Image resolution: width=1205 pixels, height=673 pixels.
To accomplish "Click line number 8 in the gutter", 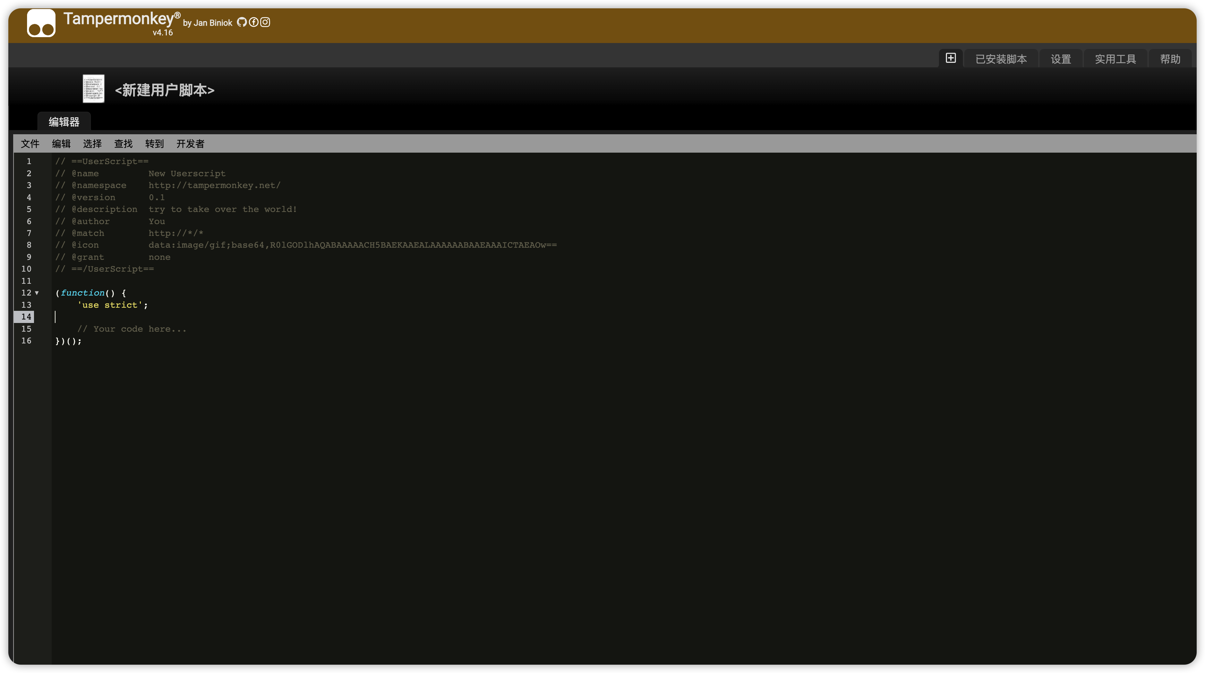I will pyautogui.click(x=29, y=245).
